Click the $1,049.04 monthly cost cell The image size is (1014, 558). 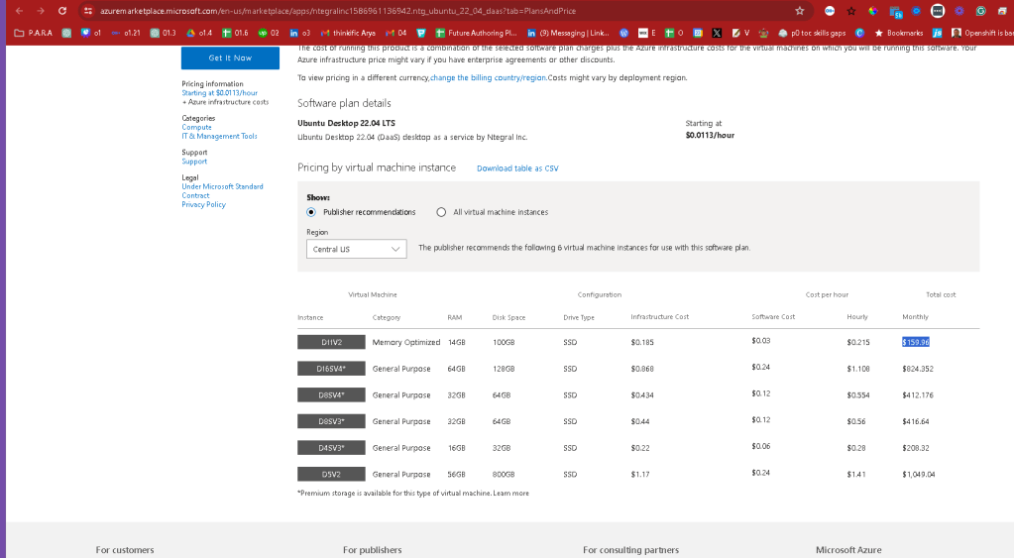(918, 475)
